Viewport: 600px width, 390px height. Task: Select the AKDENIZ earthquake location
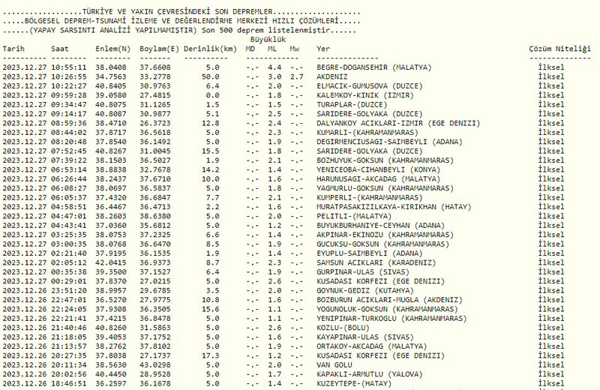(332, 76)
